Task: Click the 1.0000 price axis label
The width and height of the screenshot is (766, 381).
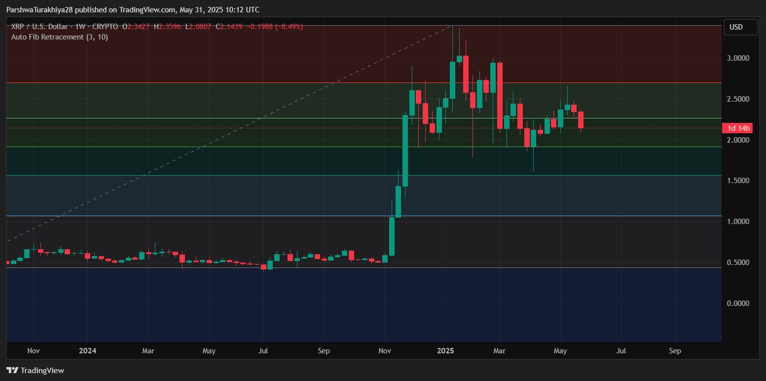Action: click(x=739, y=222)
